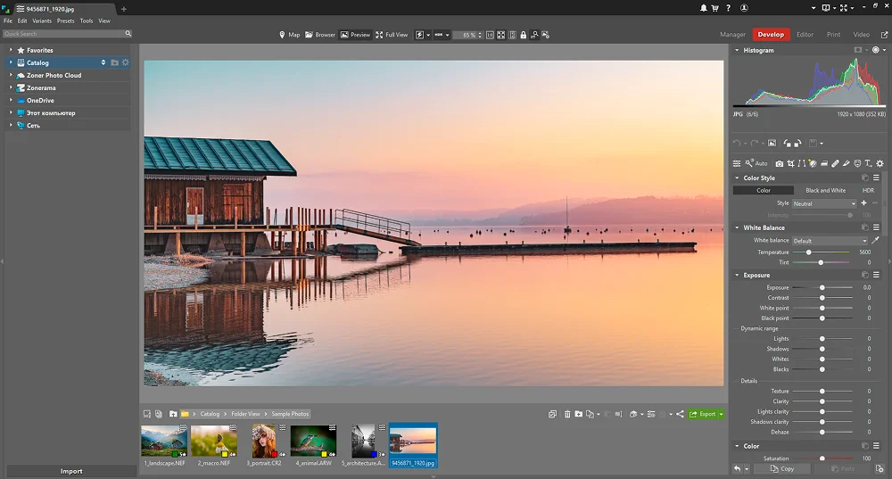The width and height of the screenshot is (892, 479).
Task: Select the Color mode toggle
Action: (764, 191)
